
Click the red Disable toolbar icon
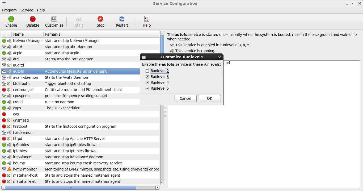pos(33,19)
